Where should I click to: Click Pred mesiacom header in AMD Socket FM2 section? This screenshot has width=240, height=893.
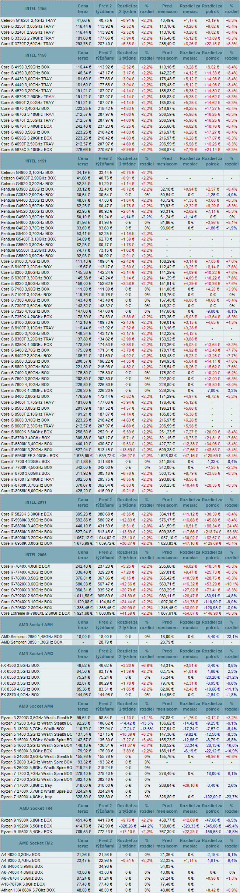(x=167, y=843)
